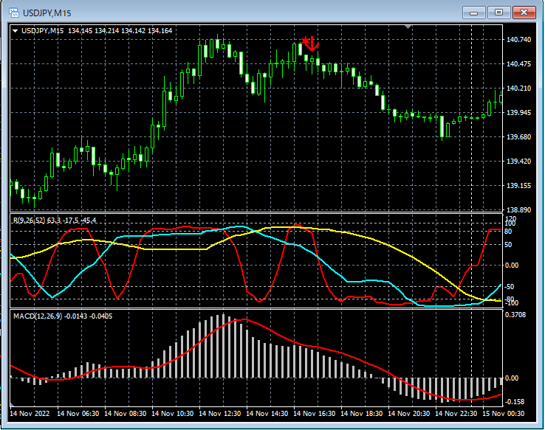545x430 pixels.
Task: Maximize the USDJPY,M15 chart window
Action: (498, 13)
